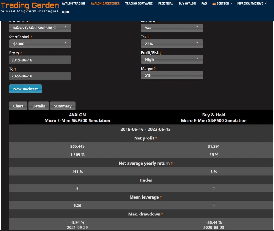Expand the Margin 5% dropdown
The image size is (274, 231).
172,75
